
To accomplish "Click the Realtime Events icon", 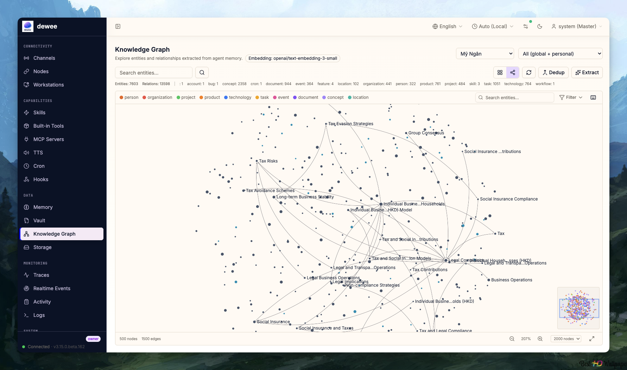I will tap(26, 288).
